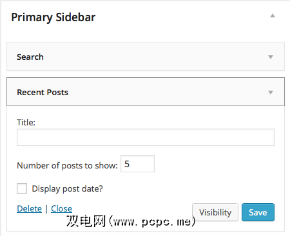Click the Recent Posts title text
290x236 pixels.
[43, 93]
